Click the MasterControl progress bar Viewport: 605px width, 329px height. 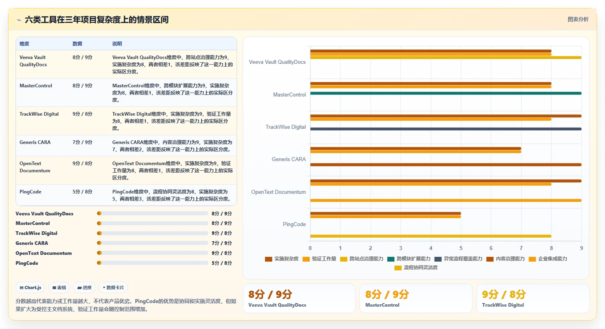[152, 223]
